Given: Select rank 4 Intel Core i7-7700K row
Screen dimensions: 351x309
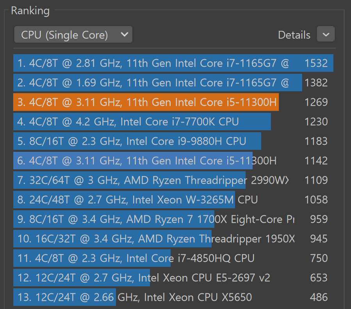Looking at the screenshot, I should point(173,121).
